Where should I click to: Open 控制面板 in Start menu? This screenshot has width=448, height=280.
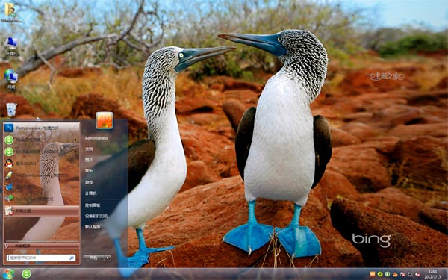pyautogui.click(x=93, y=205)
